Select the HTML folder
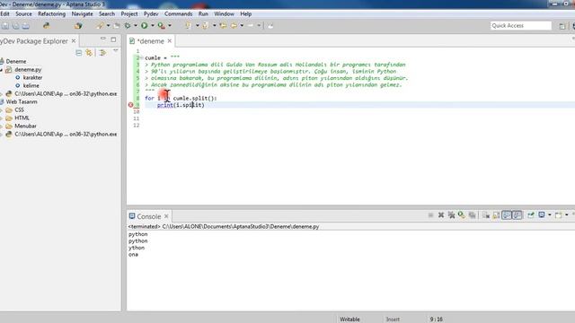 [22, 118]
